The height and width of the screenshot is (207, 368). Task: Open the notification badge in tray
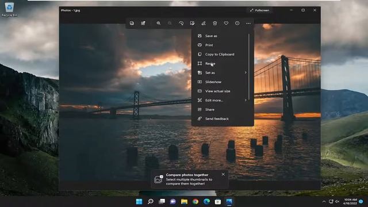(361, 202)
